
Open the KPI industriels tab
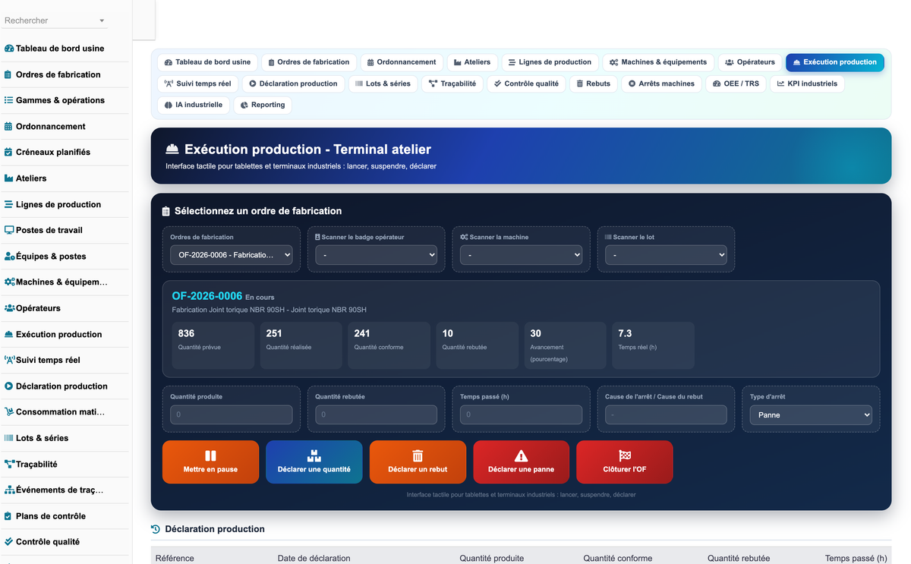pos(807,83)
